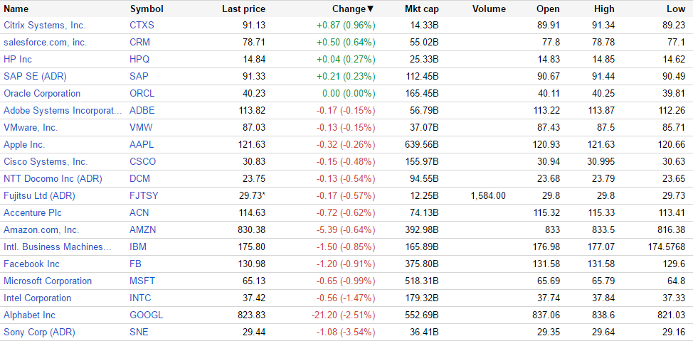693x341 pixels.
Task: Click the HPQ ticker symbol
Action: point(140,59)
